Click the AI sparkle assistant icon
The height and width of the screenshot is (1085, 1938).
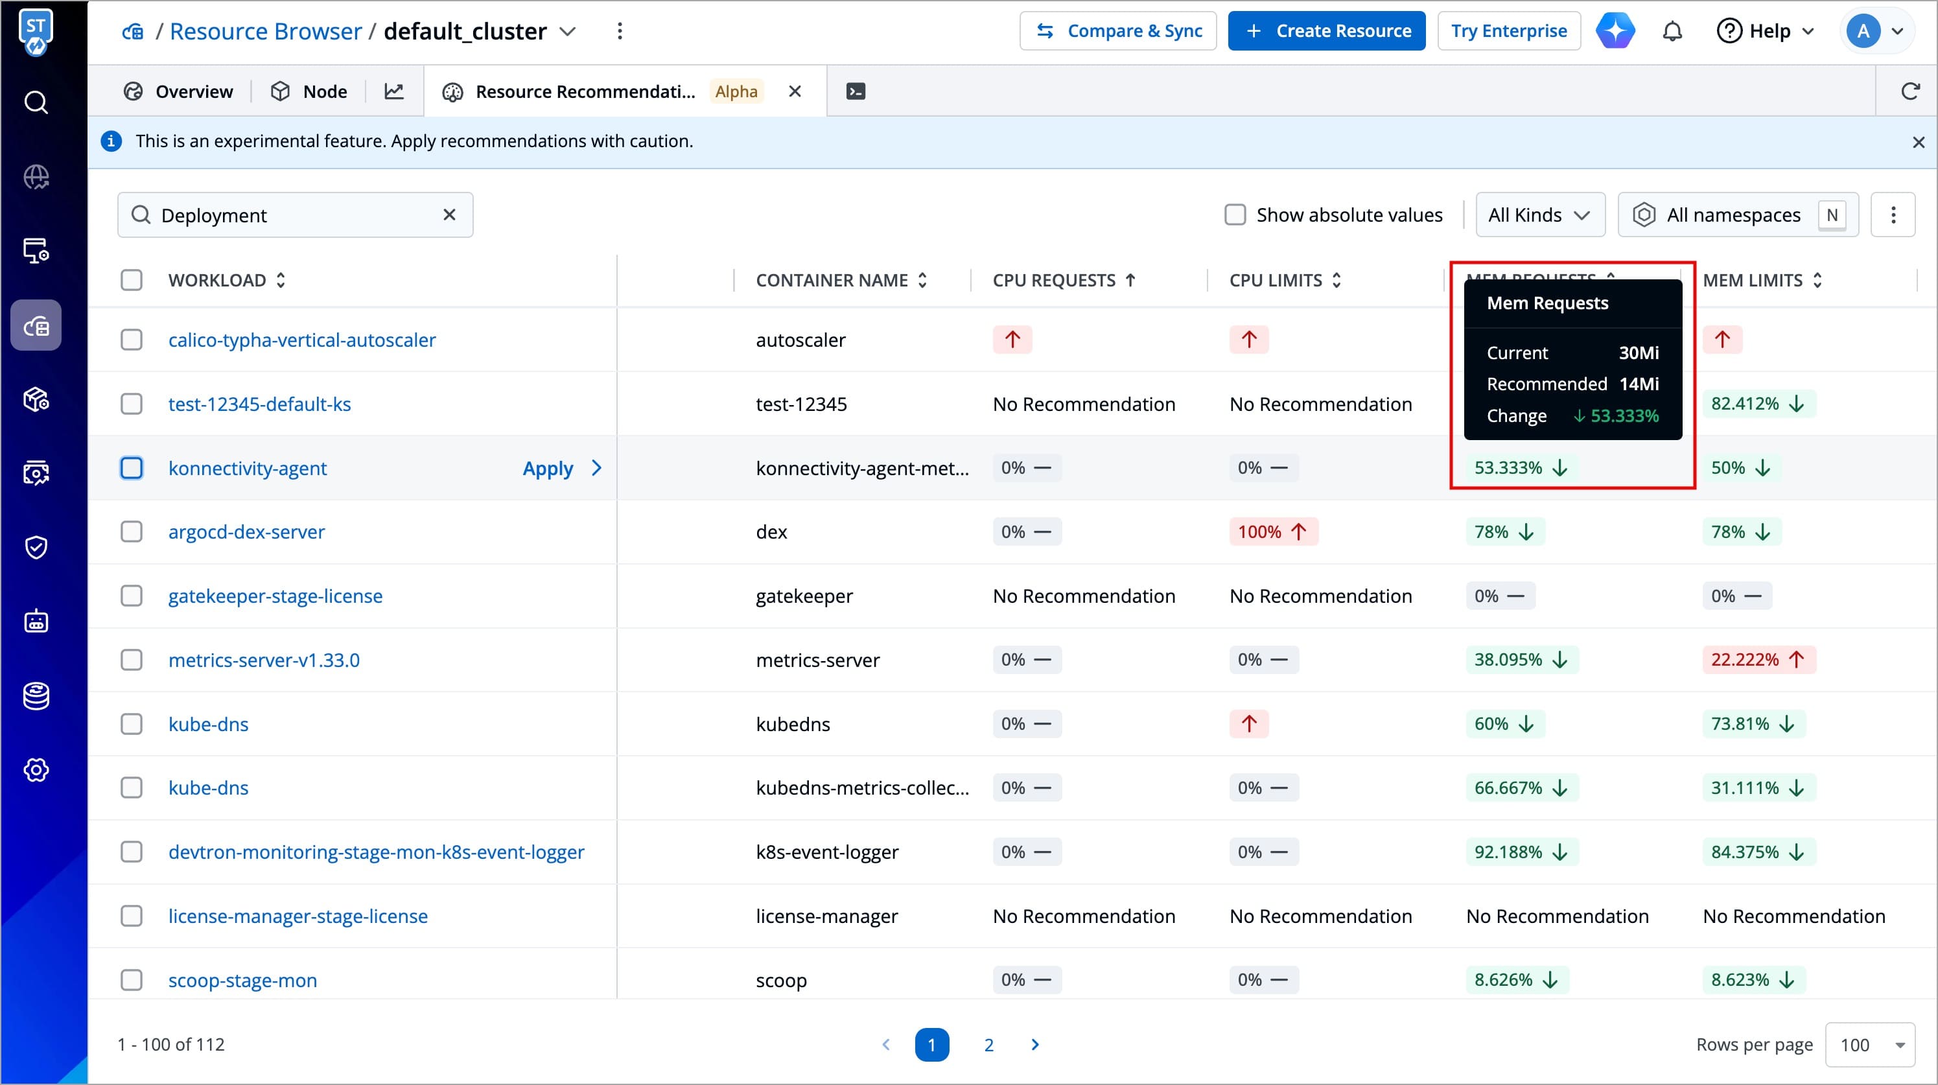(x=1616, y=31)
